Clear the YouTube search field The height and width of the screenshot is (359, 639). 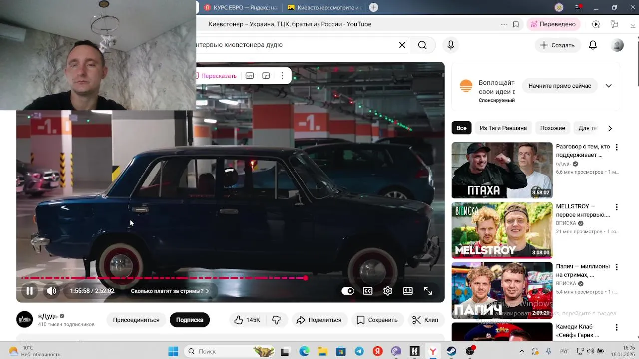click(402, 45)
